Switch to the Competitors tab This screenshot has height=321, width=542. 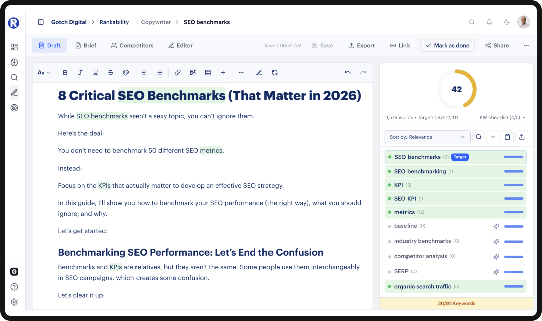[132, 45]
